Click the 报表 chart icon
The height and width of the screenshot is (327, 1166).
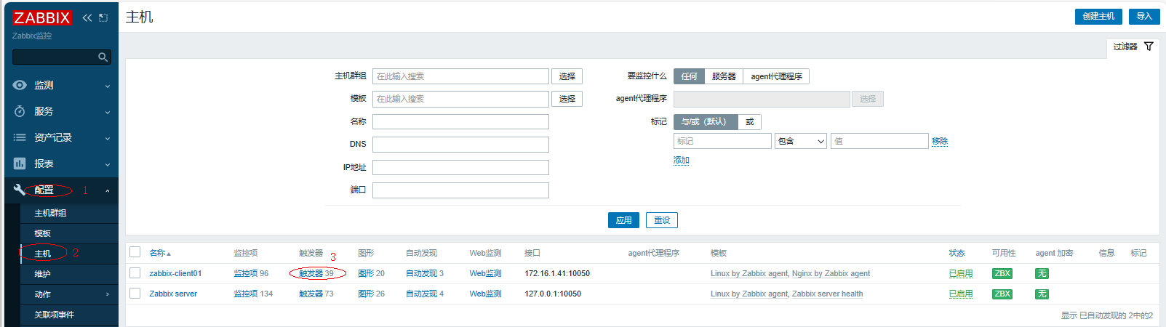click(x=20, y=163)
